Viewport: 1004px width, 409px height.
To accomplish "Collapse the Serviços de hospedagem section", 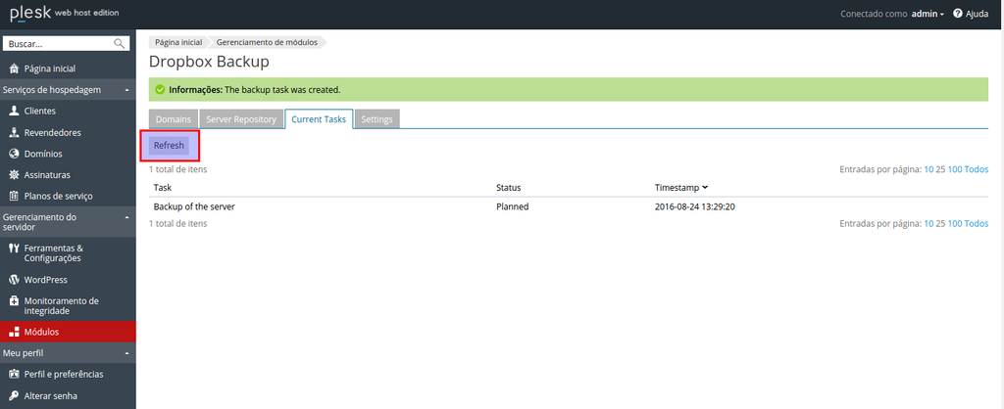I will pos(126,90).
